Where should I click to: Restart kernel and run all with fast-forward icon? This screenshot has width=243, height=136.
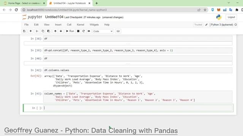(89, 31)
